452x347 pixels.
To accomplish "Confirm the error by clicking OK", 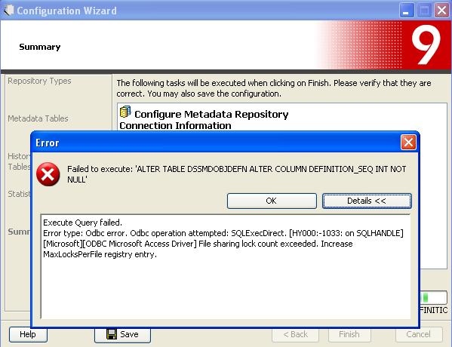I will pos(272,201).
